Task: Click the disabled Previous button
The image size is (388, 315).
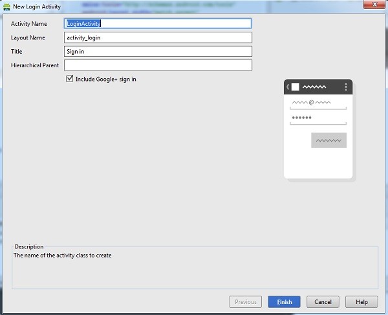Action: pos(246,301)
